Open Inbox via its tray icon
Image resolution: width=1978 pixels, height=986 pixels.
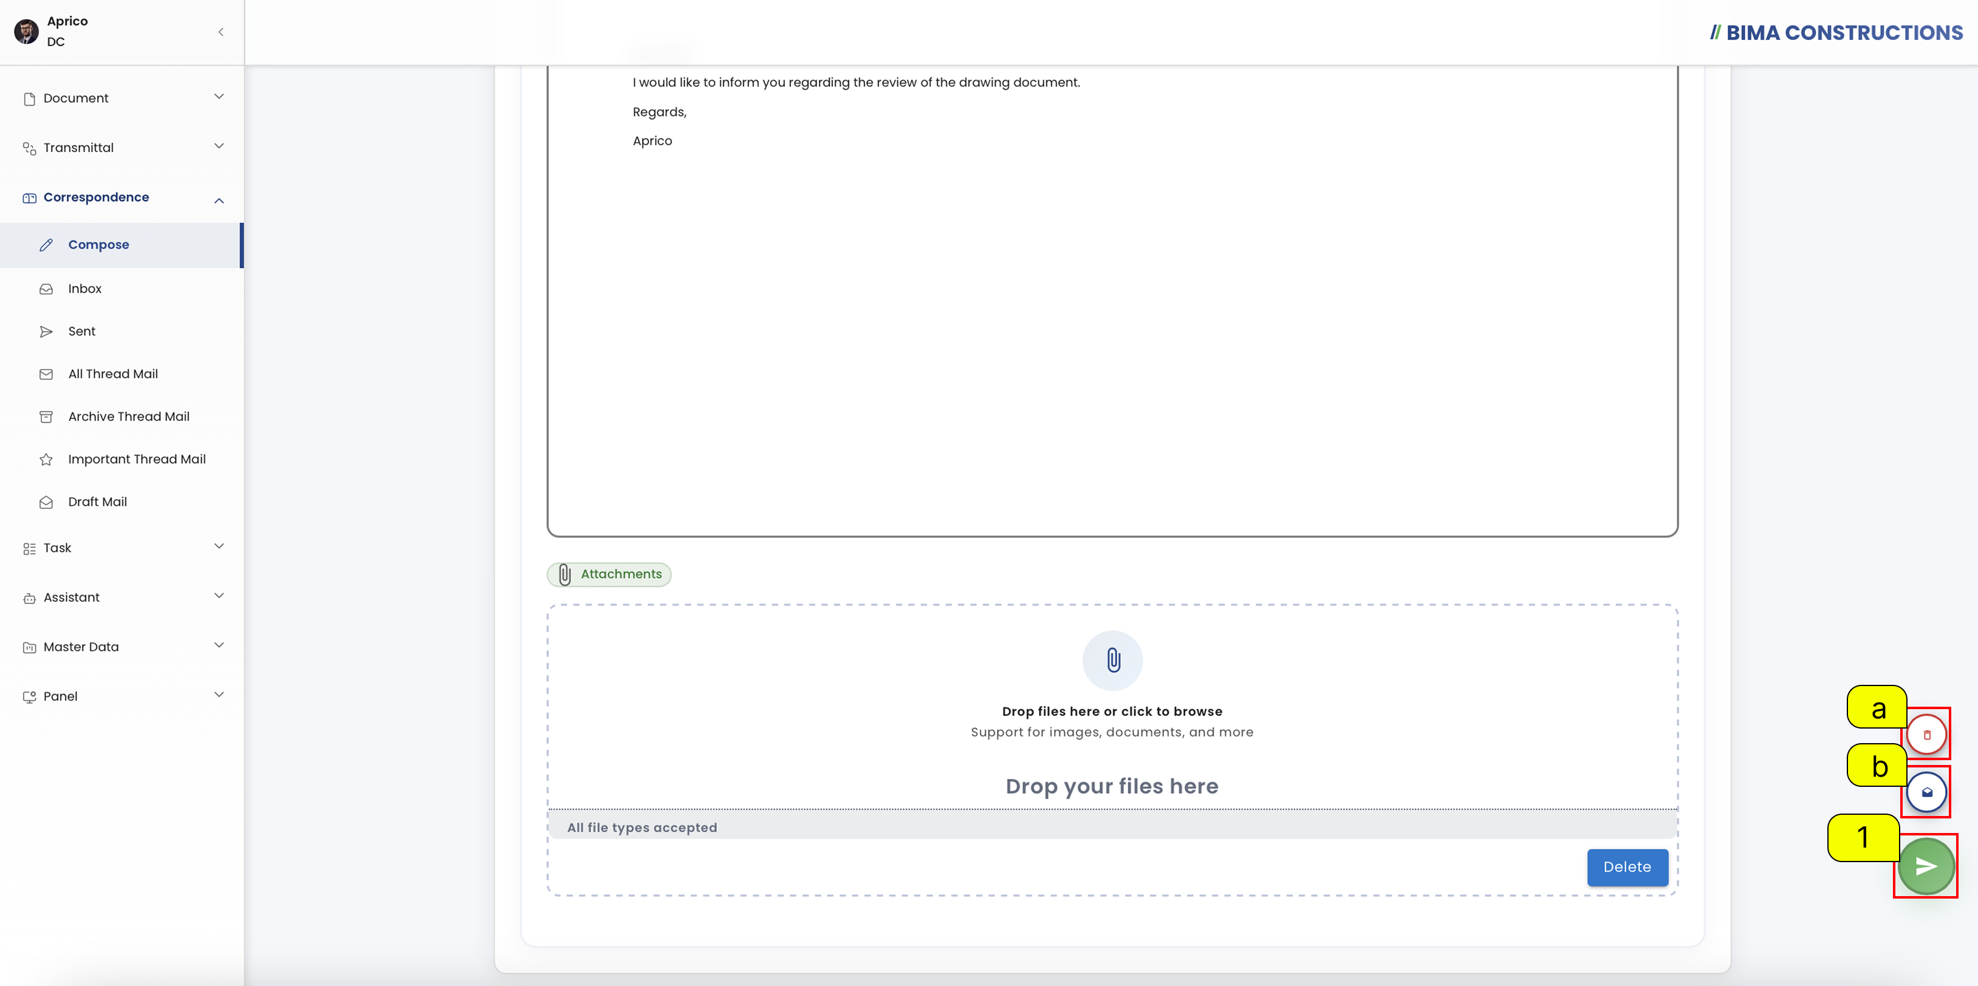(x=46, y=288)
